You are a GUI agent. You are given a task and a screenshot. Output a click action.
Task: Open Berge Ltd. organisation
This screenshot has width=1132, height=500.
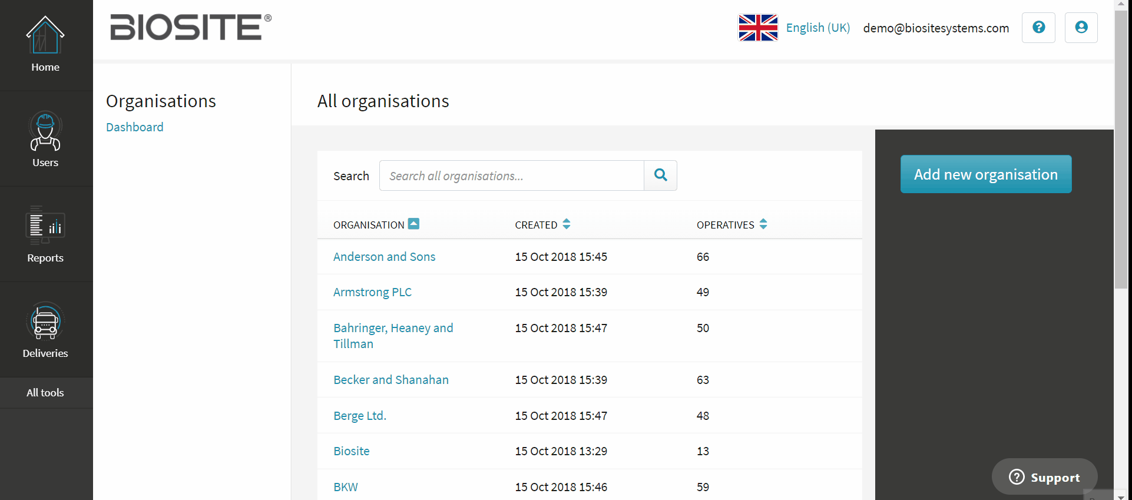click(360, 416)
